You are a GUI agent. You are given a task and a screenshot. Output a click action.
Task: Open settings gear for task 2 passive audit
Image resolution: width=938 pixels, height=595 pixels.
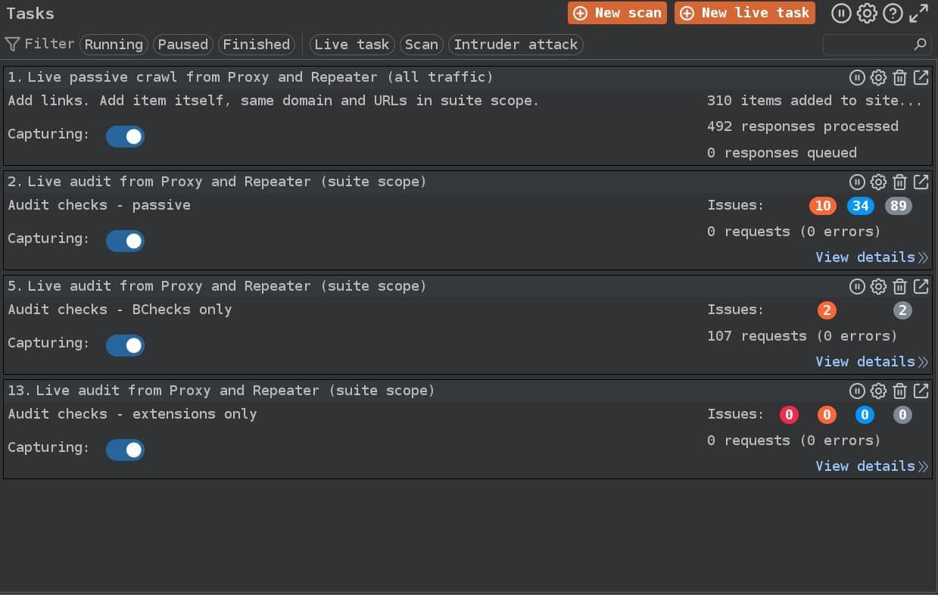878,182
